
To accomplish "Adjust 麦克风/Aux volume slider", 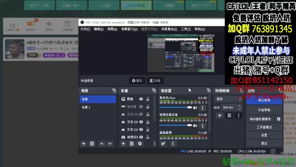I will [x=175, y=108].
